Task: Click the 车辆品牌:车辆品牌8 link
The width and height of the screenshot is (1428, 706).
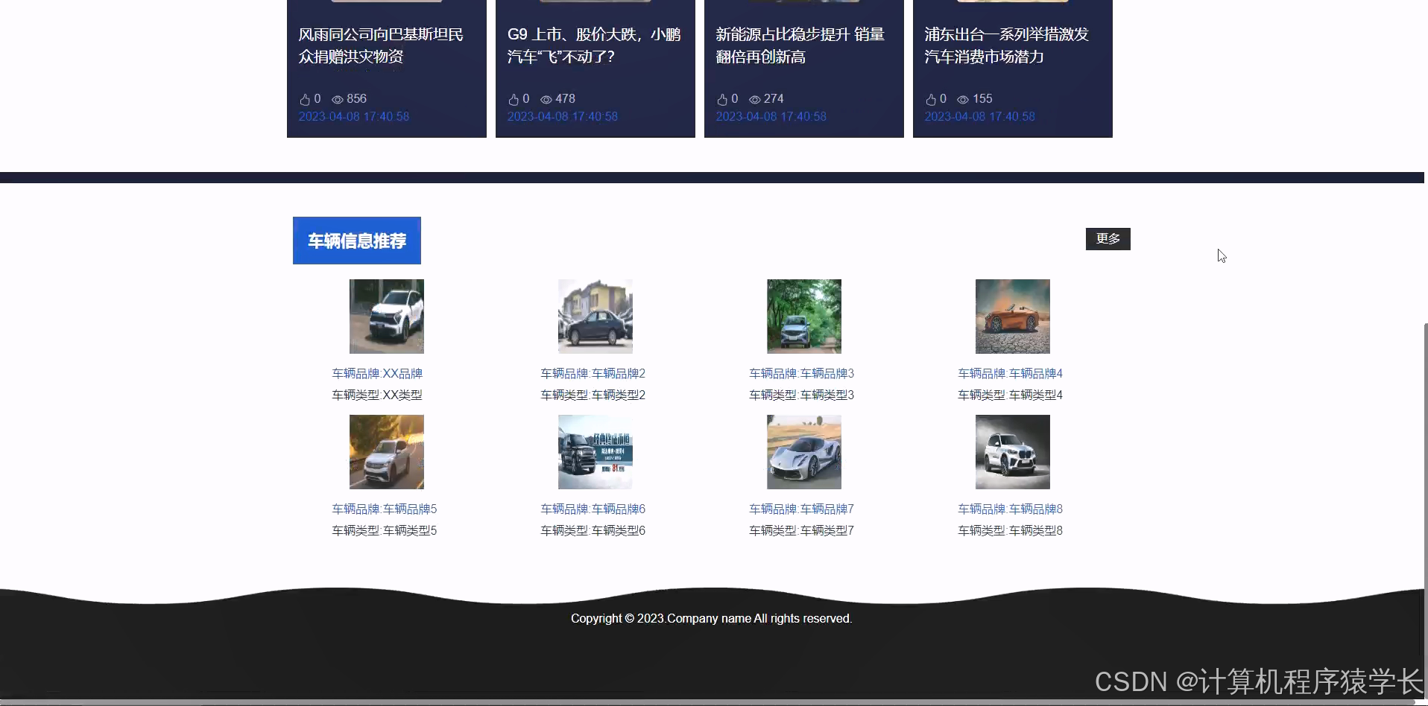Action: pos(1010,509)
